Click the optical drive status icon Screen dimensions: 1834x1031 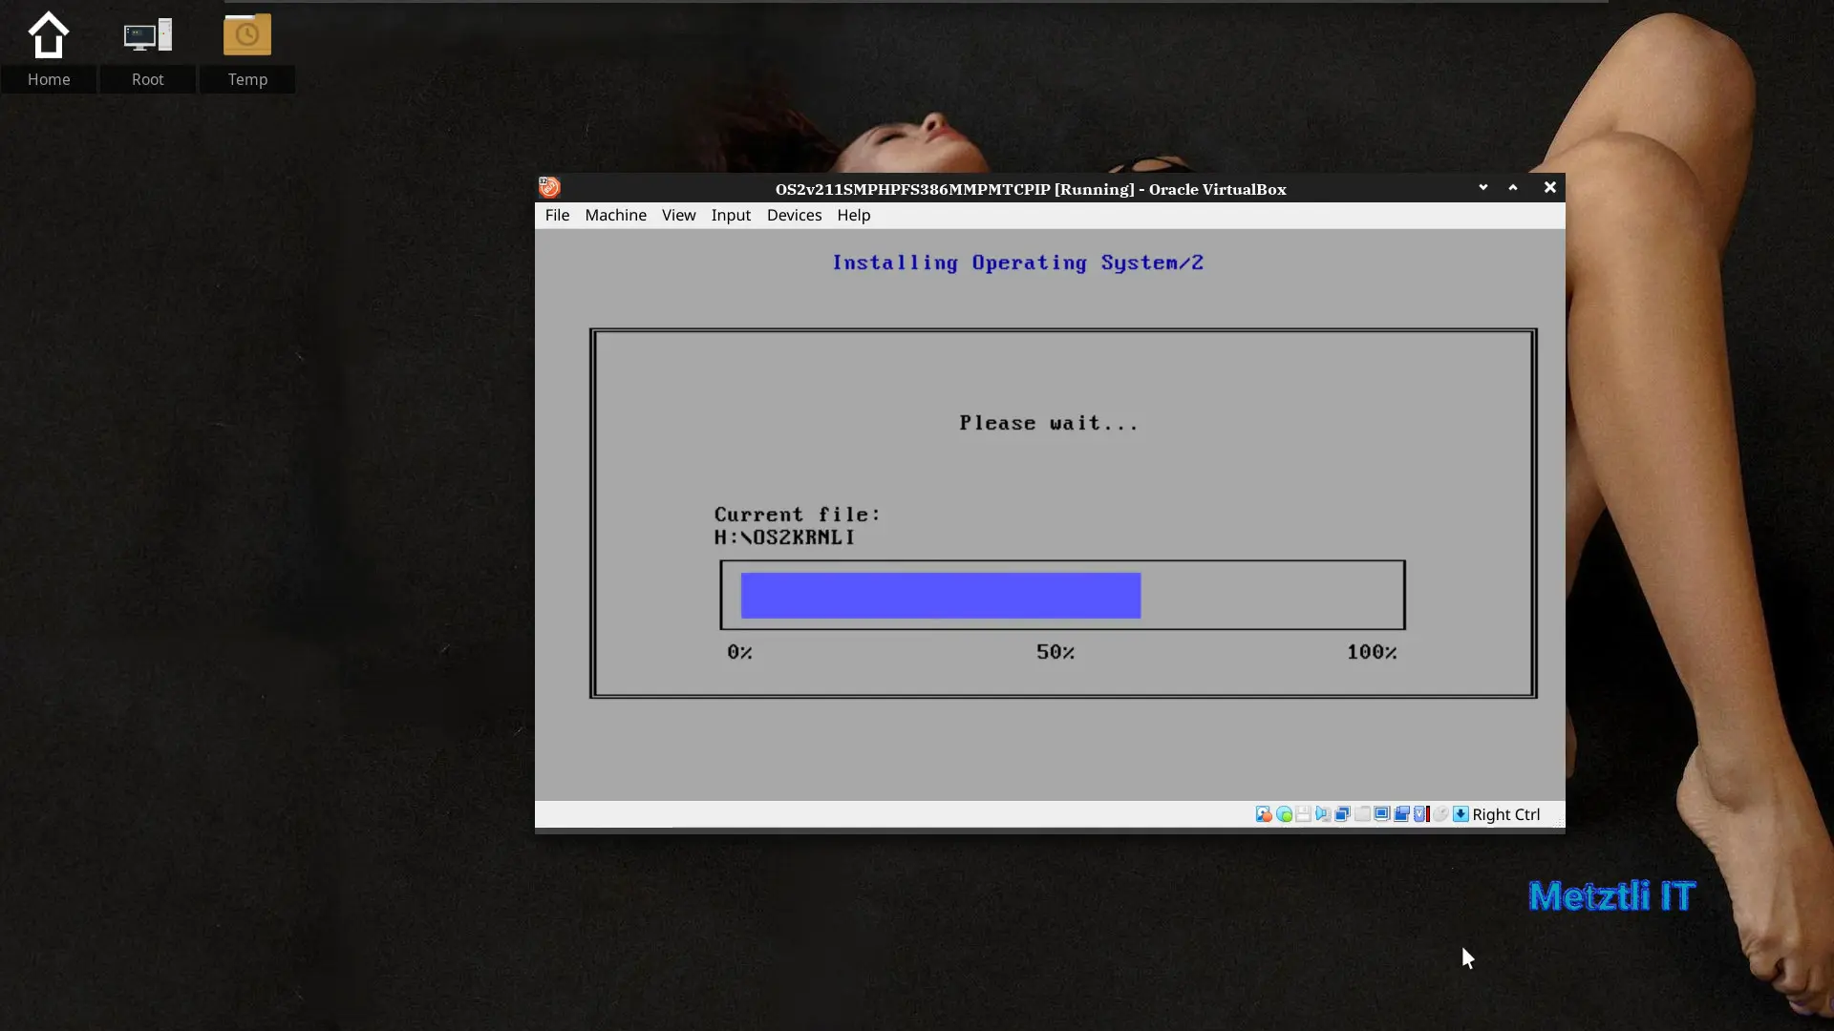tap(1284, 814)
